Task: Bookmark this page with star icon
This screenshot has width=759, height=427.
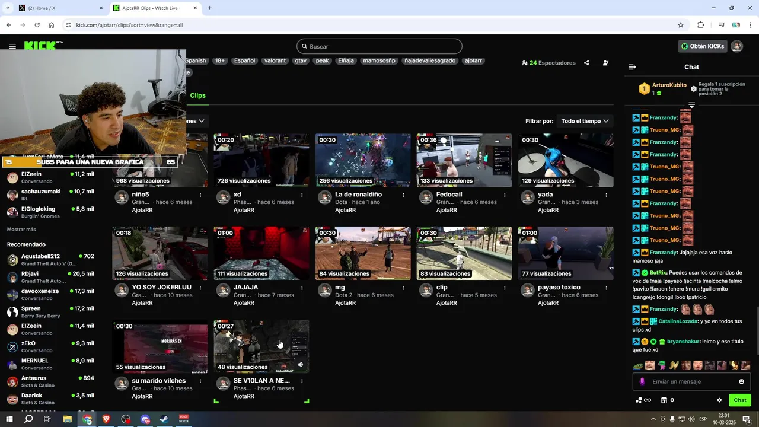Action: click(x=681, y=25)
